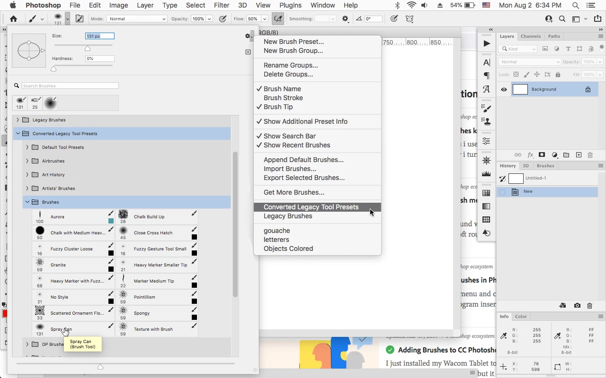Toggle Brush Stroke menu option
The height and width of the screenshot is (378, 606).
pyautogui.click(x=283, y=98)
